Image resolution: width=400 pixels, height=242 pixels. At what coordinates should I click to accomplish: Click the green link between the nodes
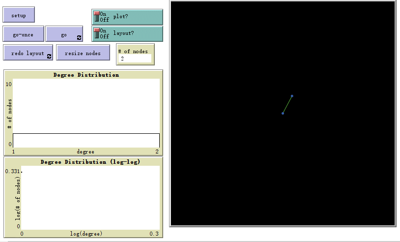287,105
